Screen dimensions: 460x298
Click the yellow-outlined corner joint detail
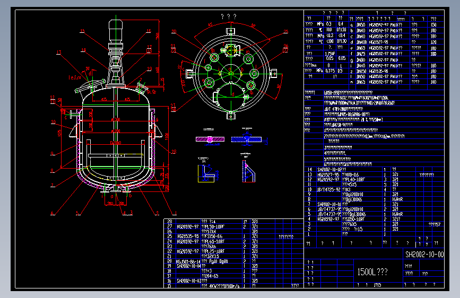pos(207,173)
